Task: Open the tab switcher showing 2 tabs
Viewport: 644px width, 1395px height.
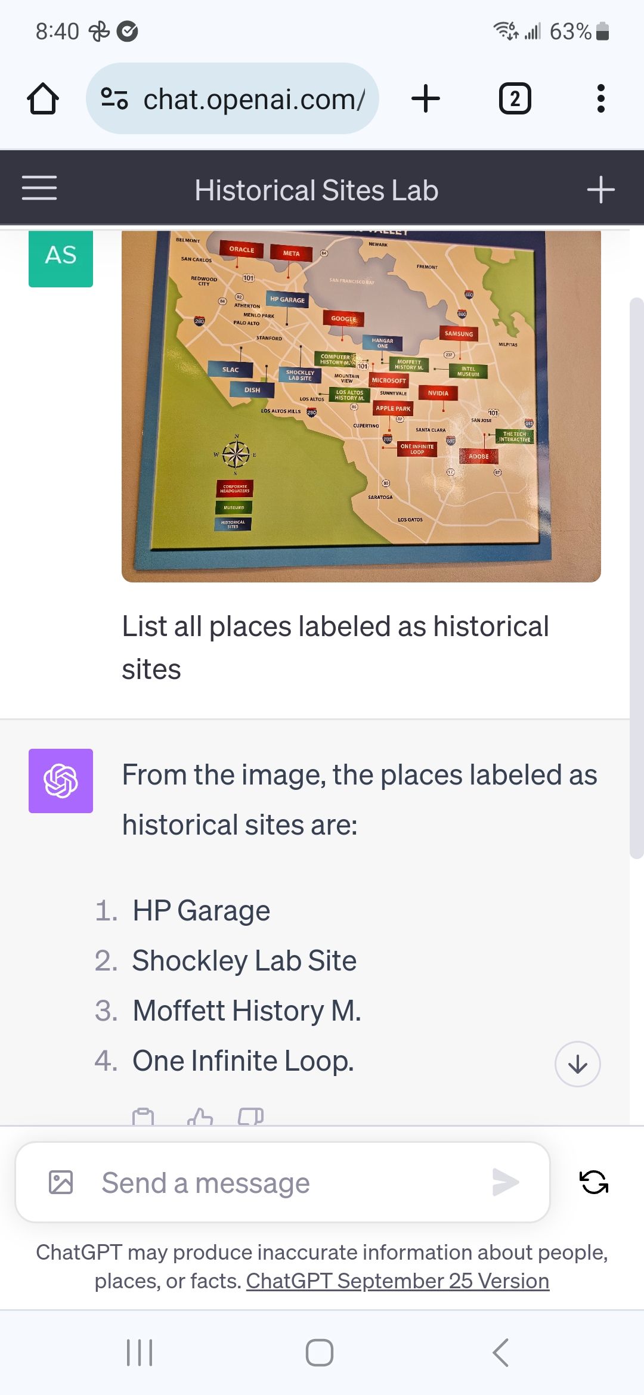Action: 515,98
